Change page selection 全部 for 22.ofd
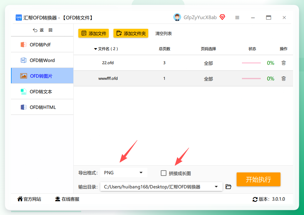304x215 pixels. 208,63
